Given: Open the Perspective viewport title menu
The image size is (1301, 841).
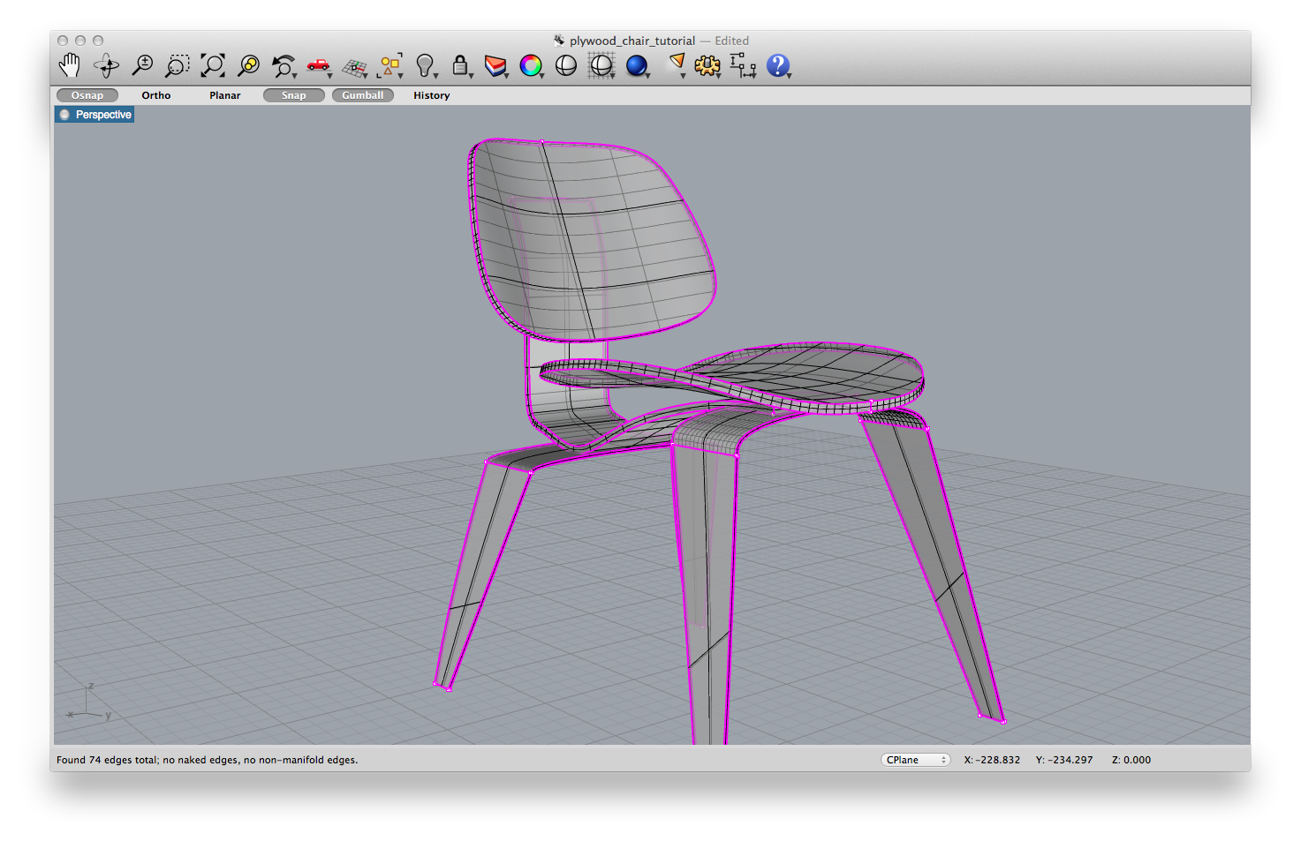Looking at the screenshot, I should click(x=102, y=115).
